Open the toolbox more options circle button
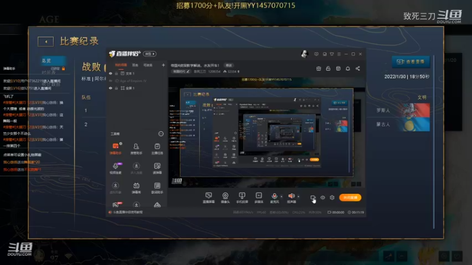Viewport: 472px width, 265px height. coord(161,134)
